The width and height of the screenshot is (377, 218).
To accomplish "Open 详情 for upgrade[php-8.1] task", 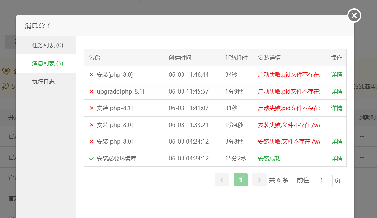I will (337, 92).
